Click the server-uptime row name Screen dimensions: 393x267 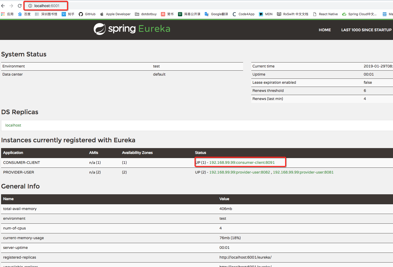coord(15,248)
